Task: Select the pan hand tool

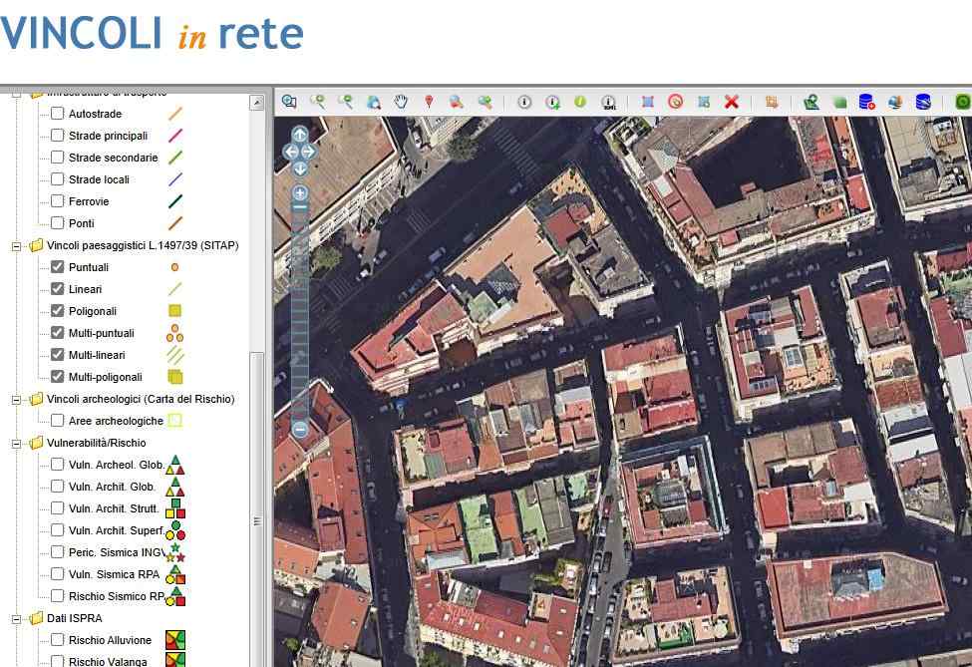Action: 401,102
